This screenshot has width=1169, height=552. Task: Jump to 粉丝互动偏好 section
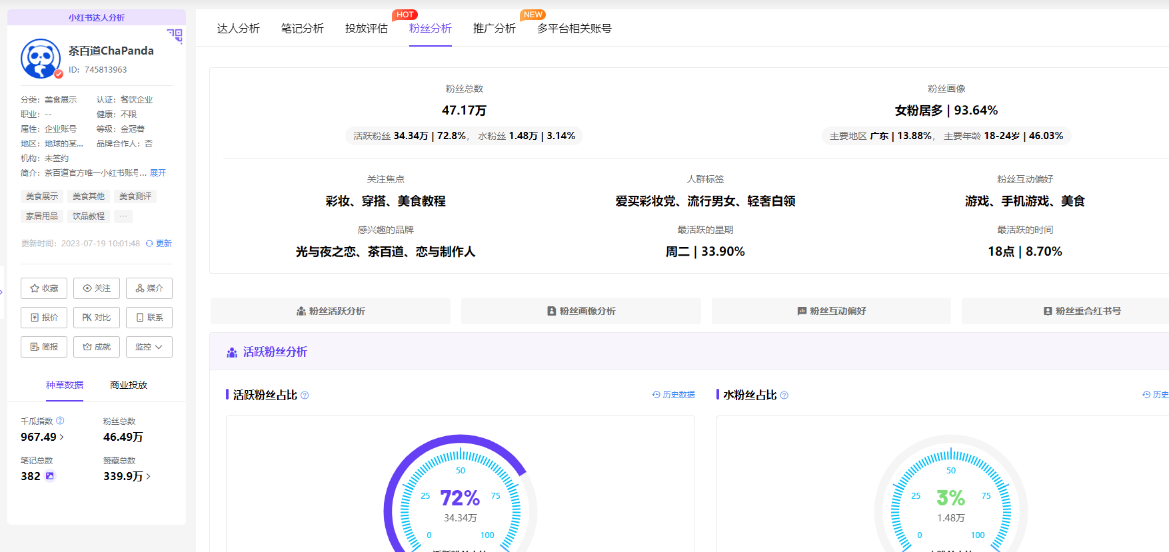pos(831,311)
